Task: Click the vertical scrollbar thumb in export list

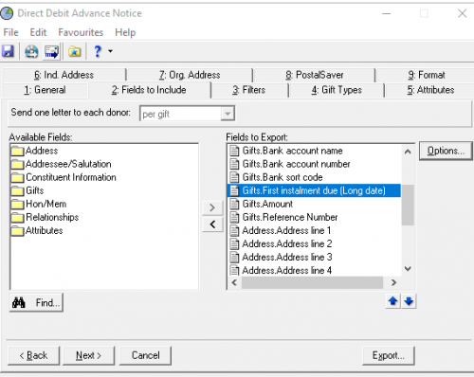Action: coord(408,205)
